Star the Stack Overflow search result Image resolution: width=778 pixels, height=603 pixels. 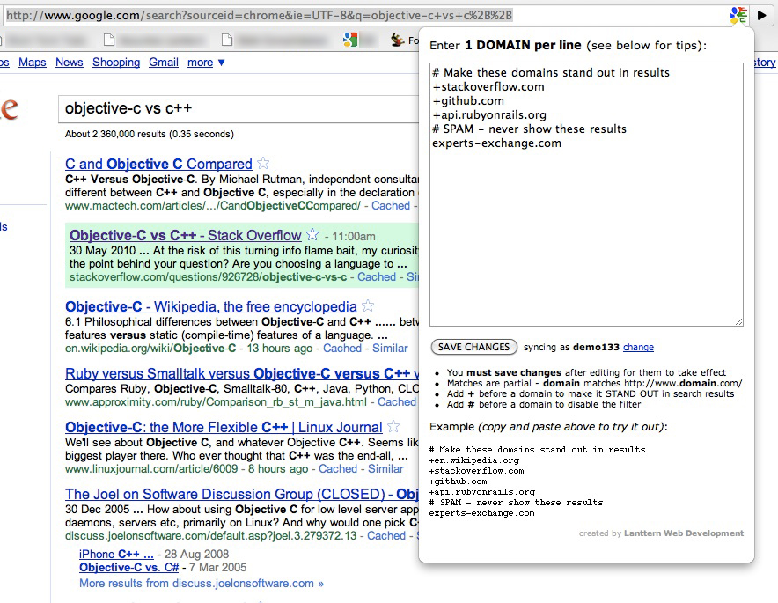(312, 235)
